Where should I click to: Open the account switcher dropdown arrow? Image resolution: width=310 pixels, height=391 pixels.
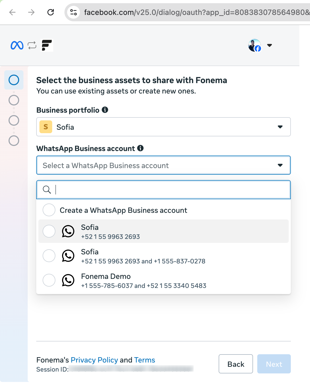pyautogui.click(x=270, y=45)
